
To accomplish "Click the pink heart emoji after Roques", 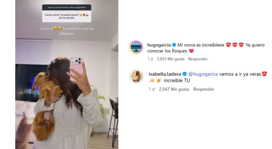I will (191, 51).
